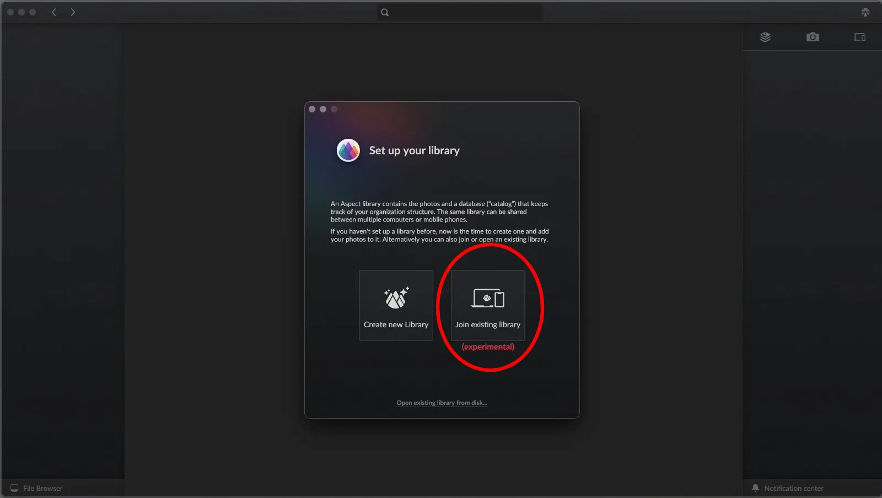Switch to File Browser at bottom left
Viewport: 882px width, 498px height.
coord(37,488)
